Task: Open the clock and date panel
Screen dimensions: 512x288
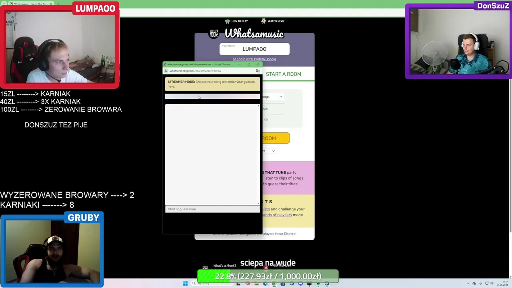Action: point(502,283)
